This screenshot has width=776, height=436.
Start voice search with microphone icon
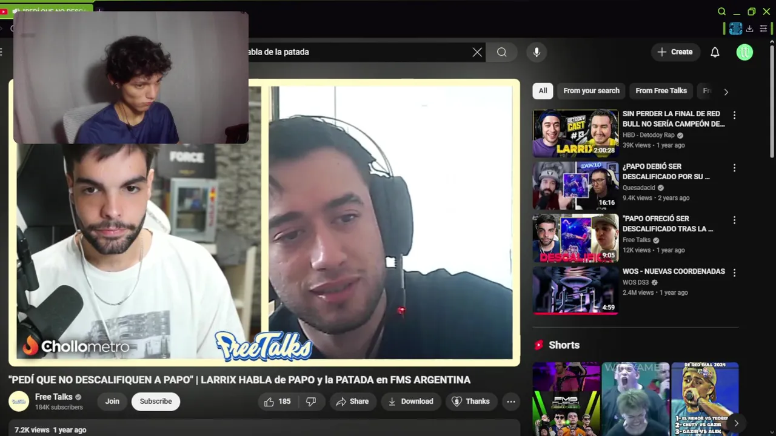537,52
